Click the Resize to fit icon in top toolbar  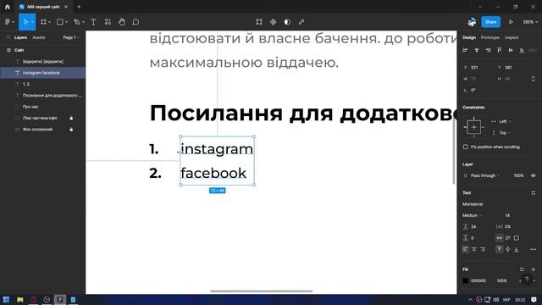(x=259, y=22)
